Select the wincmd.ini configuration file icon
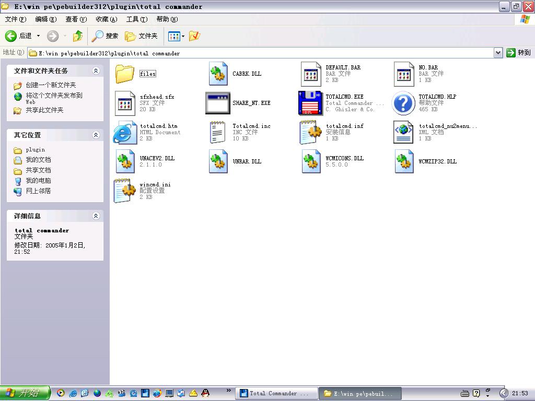Viewport: 535px width, 401px height. [x=124, y=191]
